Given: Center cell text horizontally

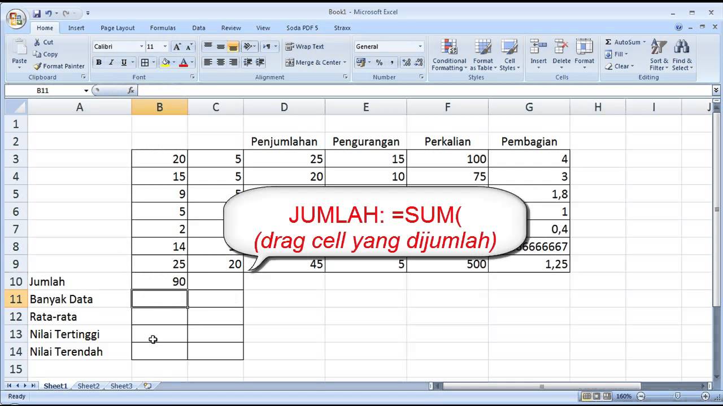Looking at the screenshot, I should click(x=220, y=63).
